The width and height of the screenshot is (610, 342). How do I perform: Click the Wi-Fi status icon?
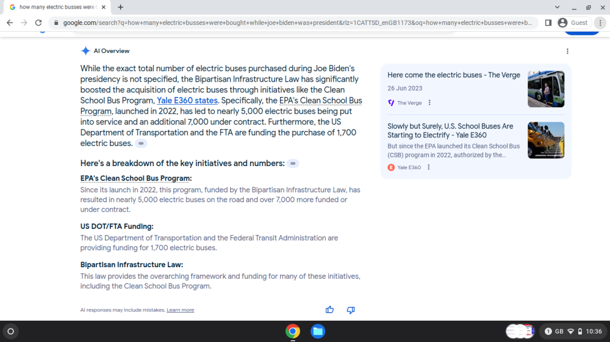[570, 331]
